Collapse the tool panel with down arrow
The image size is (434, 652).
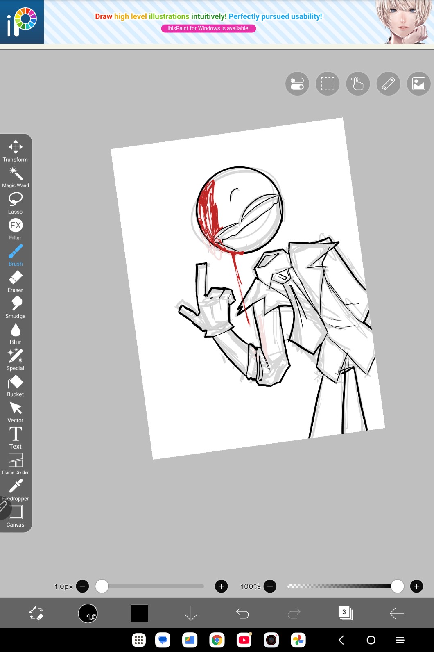pos(191,613)
